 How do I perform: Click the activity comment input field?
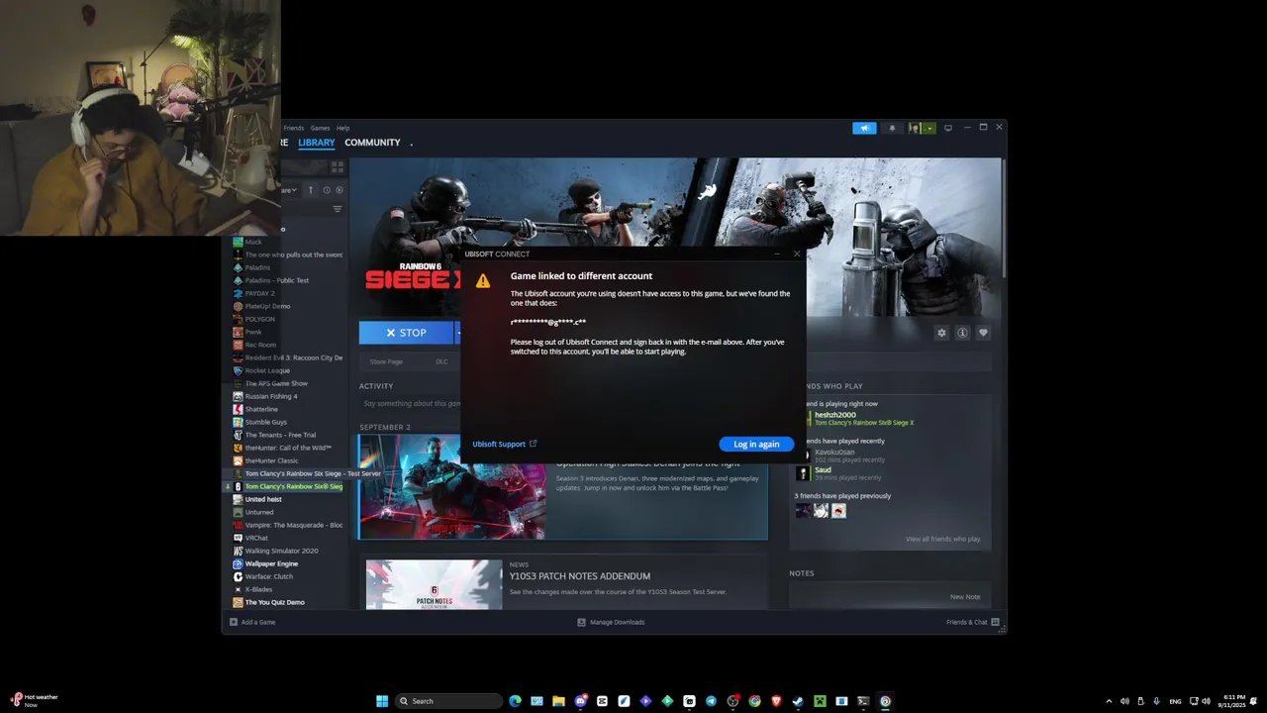click(x=411, y=403)
